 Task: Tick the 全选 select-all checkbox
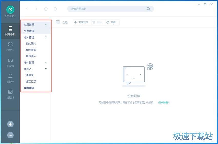(x=58, y=22)
